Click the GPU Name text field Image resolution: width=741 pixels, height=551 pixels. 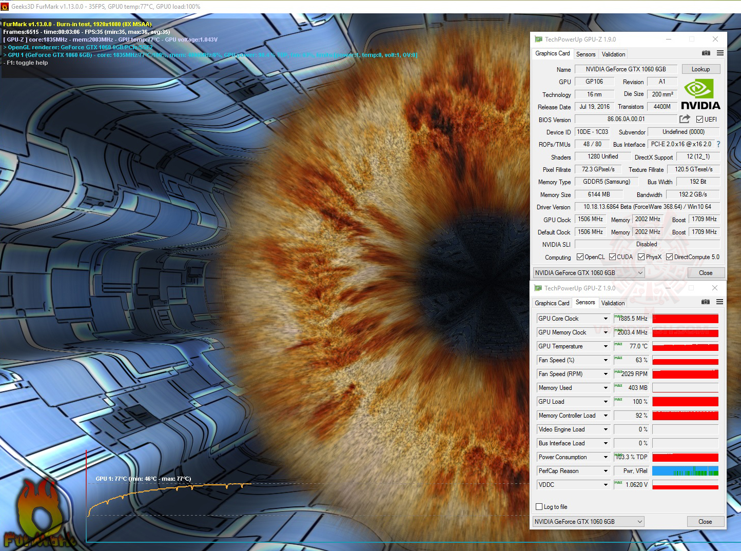626,69
